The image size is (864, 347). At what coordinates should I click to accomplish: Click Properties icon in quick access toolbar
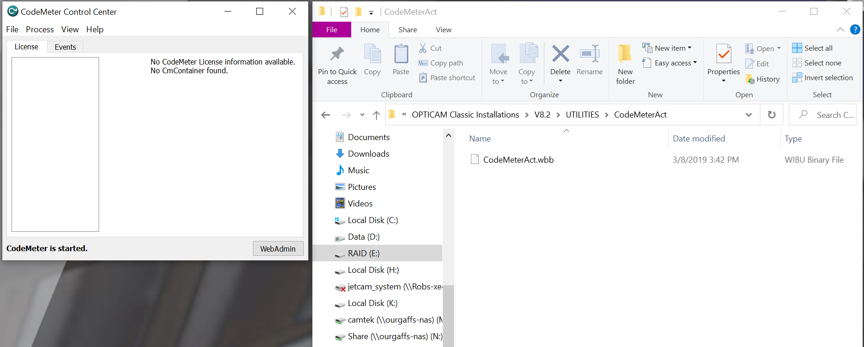[344, 12]
